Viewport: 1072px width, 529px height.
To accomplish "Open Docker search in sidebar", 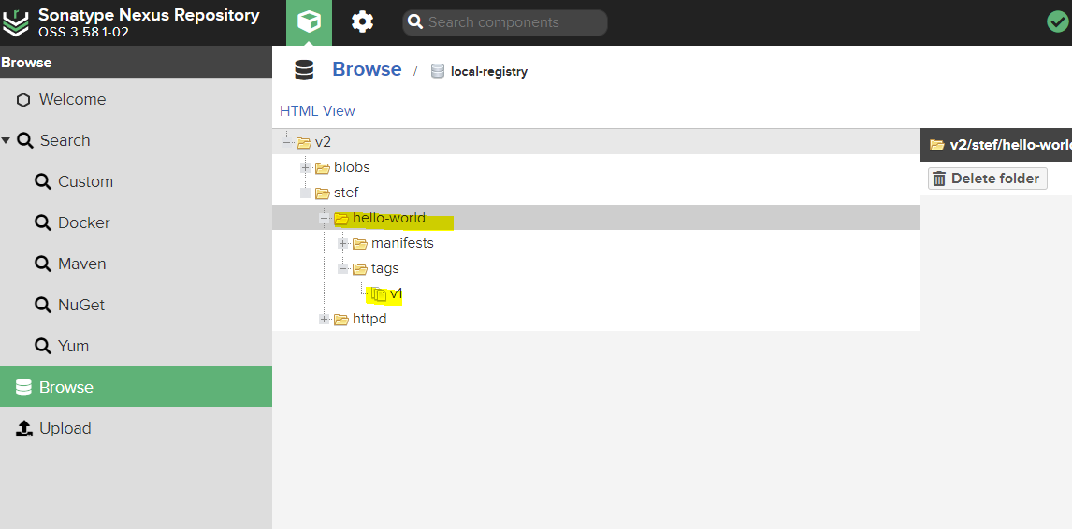I will coord(83,222).
